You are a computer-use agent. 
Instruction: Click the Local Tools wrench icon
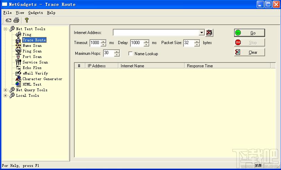12,95
